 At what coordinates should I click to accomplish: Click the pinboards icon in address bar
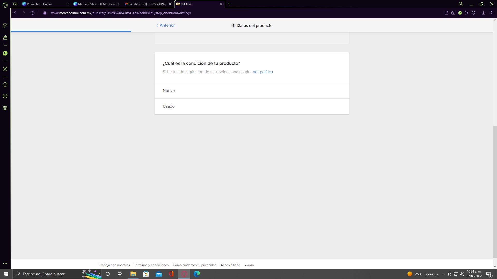[x=447, y=13]
